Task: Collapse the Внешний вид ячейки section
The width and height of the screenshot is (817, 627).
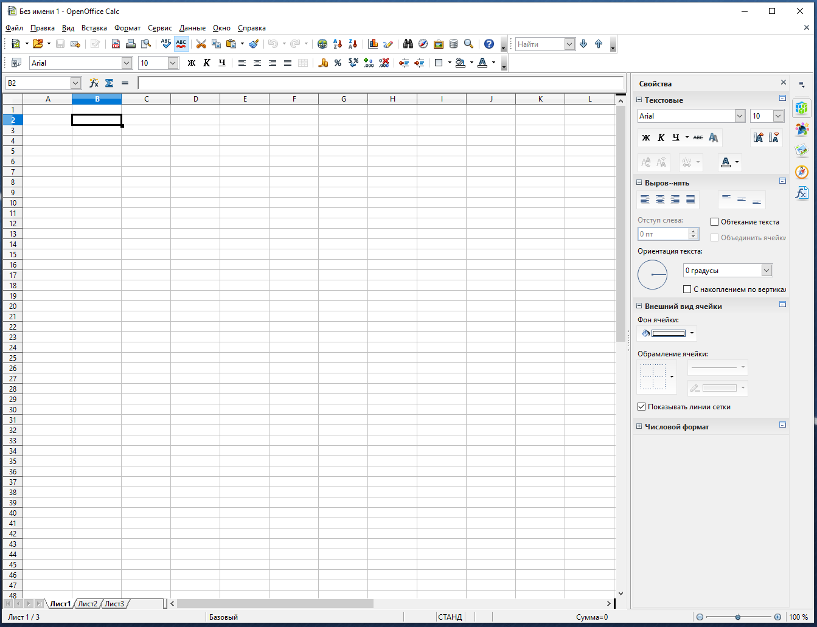Action: point(639,307)
